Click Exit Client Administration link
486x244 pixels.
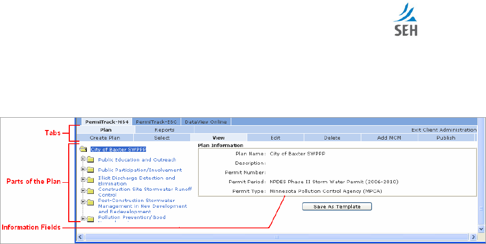pos(444,130)
